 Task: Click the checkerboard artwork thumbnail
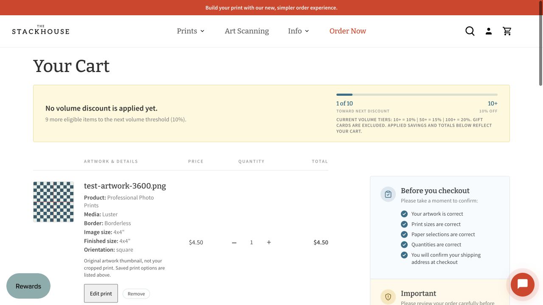pyautogui.click(x=53, y=202)
